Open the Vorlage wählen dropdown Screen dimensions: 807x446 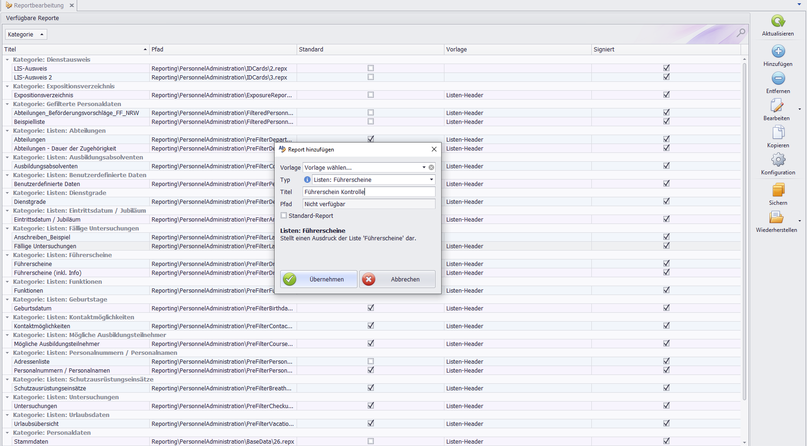click(x=424, y=167)
